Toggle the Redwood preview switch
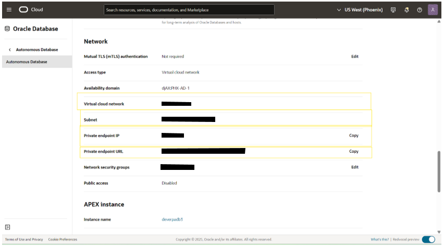Image resolution: width=444 pixels, height=246 pixels. tap(428, 239)
